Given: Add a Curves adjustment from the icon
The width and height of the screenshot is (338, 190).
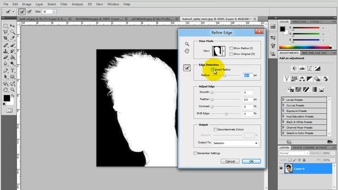Looking at the screenshot, I should click(x=310, y=69).
